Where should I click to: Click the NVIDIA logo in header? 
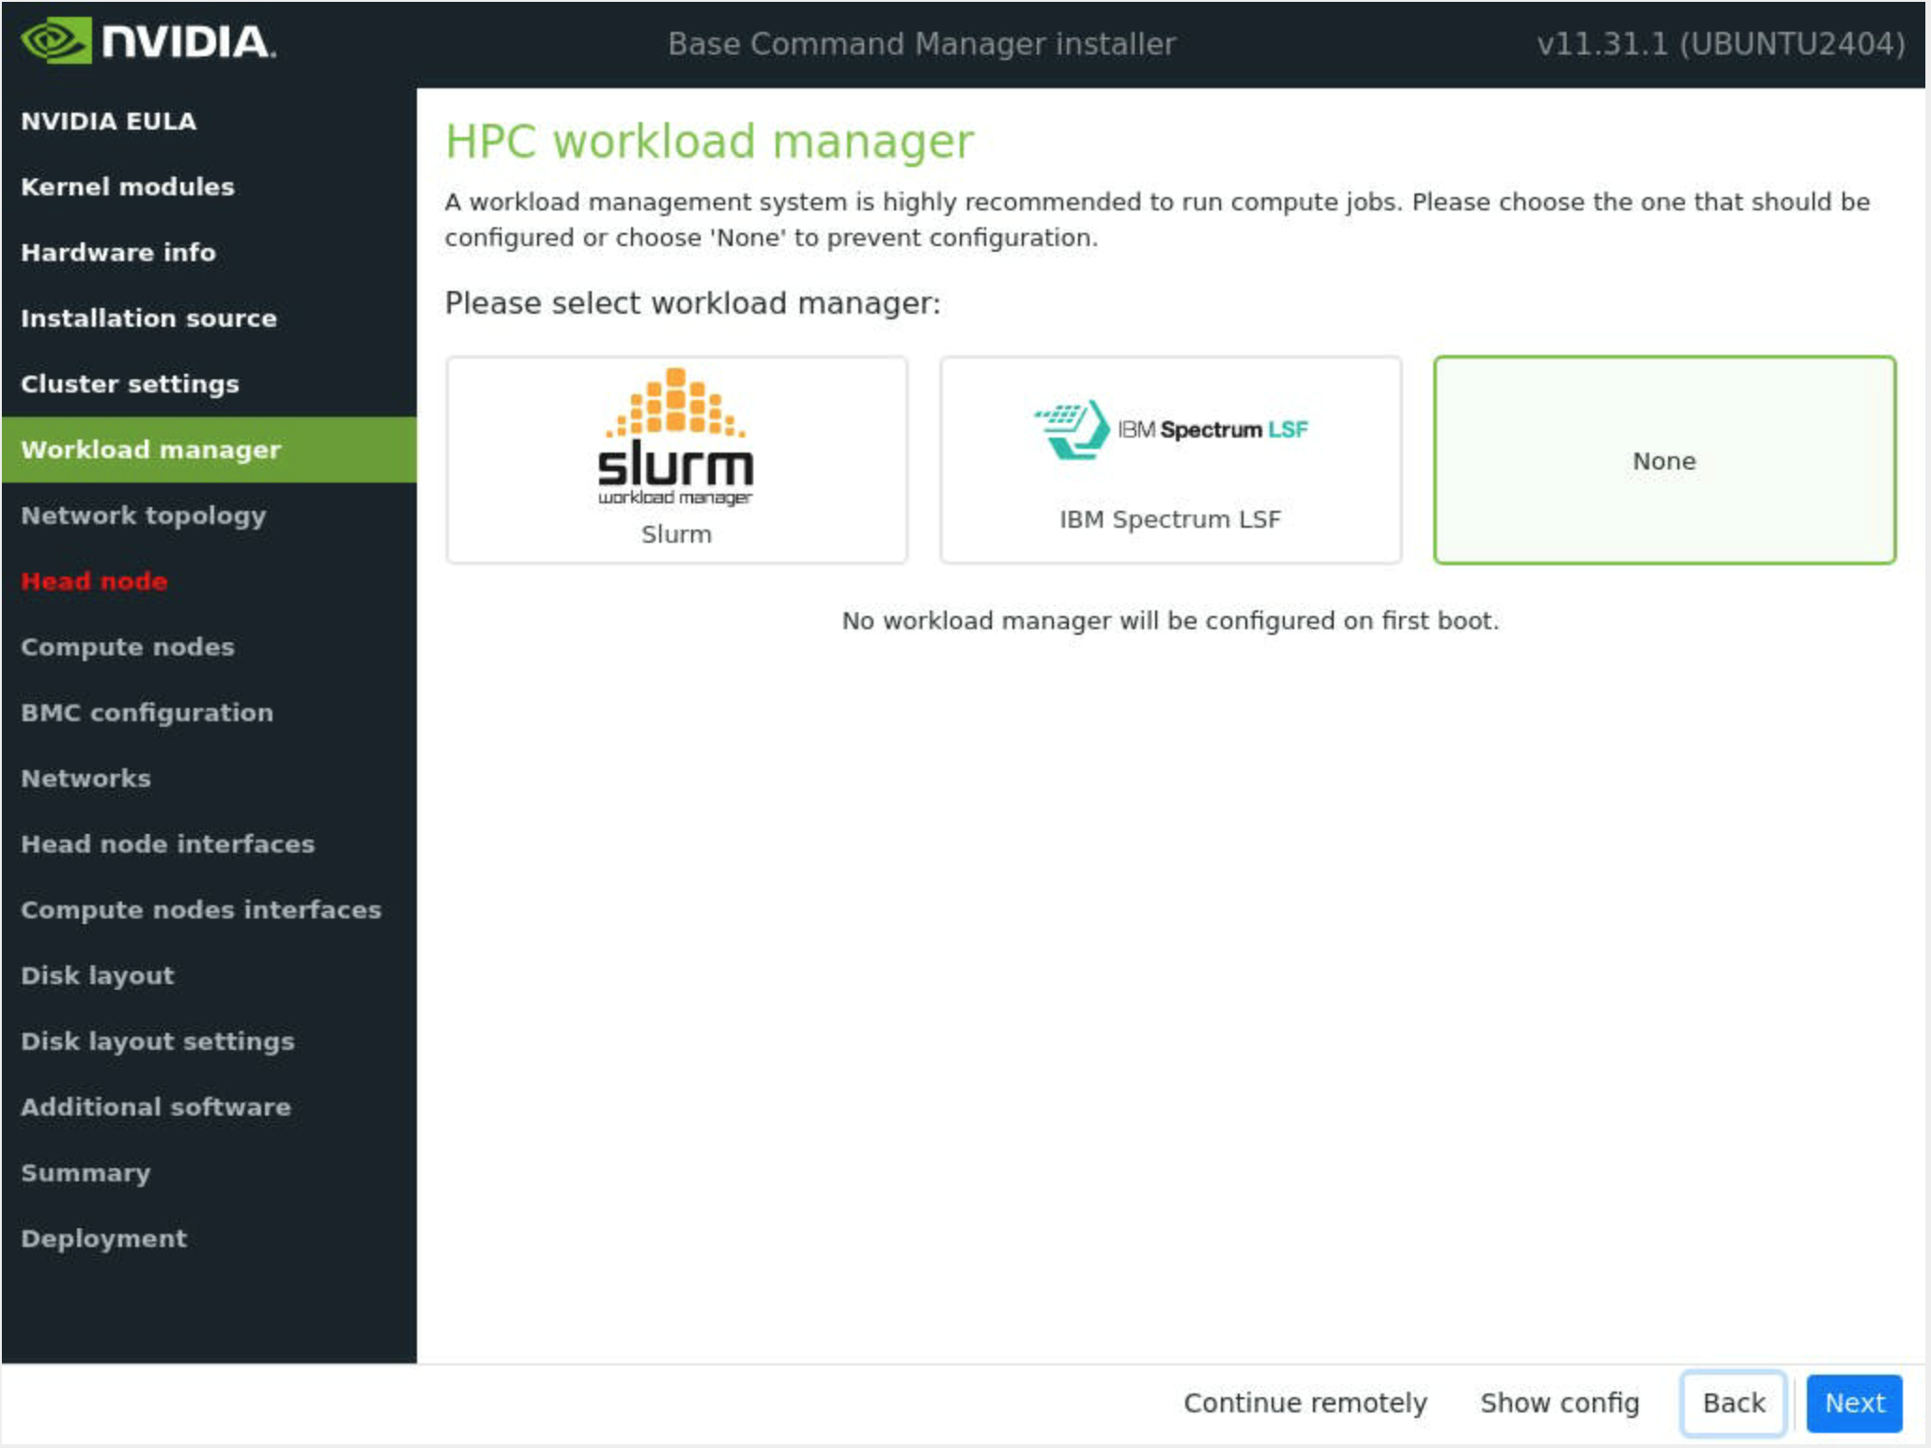148,42
